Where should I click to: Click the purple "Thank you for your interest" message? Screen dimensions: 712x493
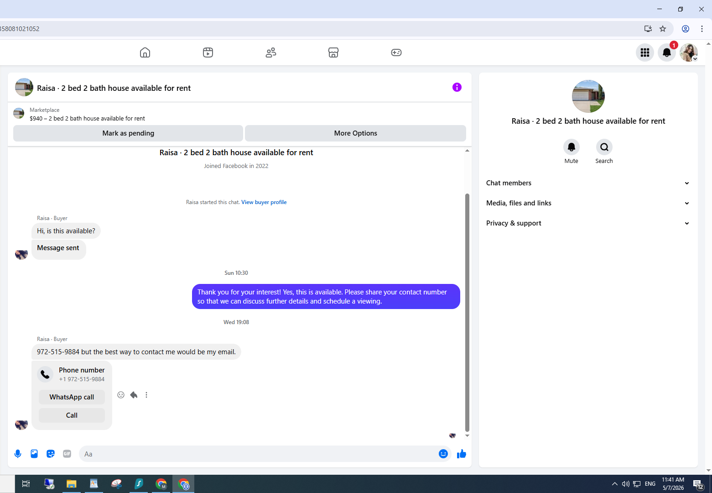pyautogui.click(x=326, y=297)
